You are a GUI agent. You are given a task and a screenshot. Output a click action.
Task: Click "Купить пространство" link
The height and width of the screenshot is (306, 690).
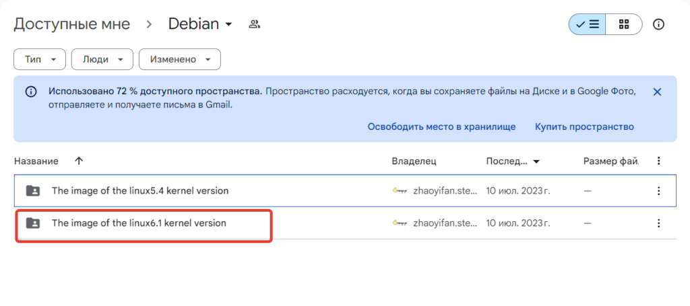[x=584, y=127]
